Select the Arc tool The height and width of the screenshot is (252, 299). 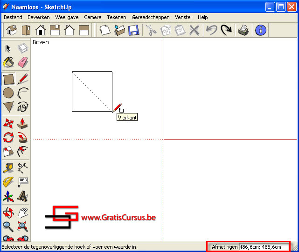(23, 93)
